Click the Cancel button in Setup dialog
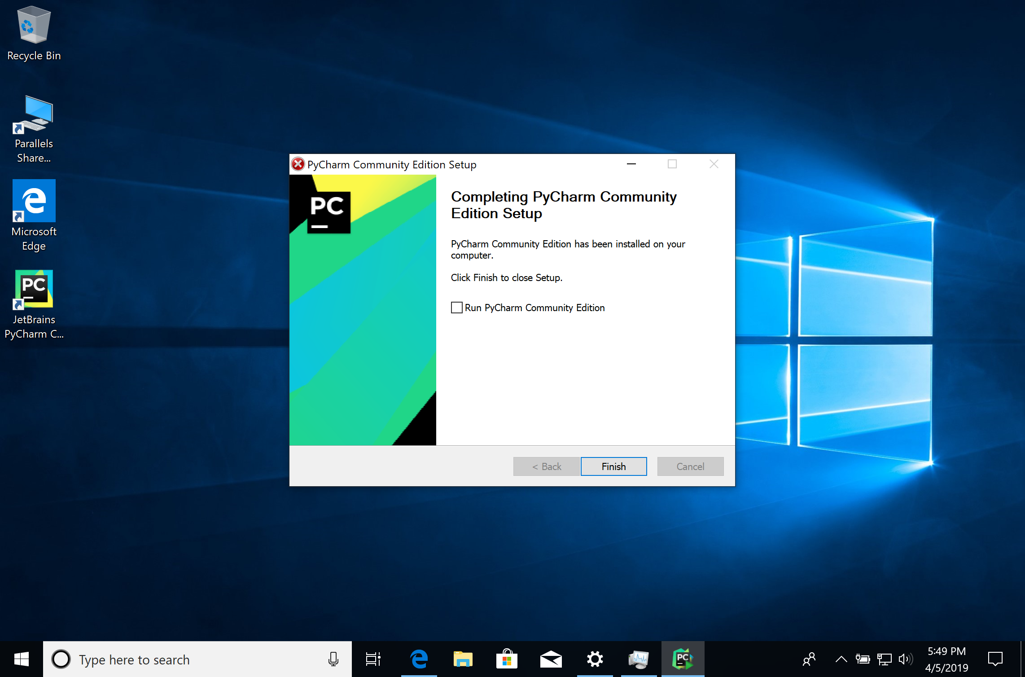1025x677 pixels. click(690, 466)
